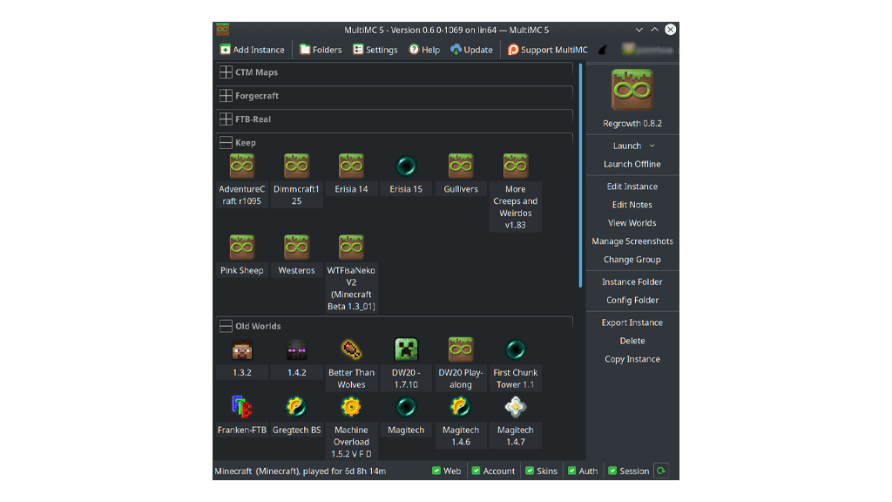892x502 pixels.
Task: Select the Magitech 1.4.7 instance icon
Action: (516, 408)
